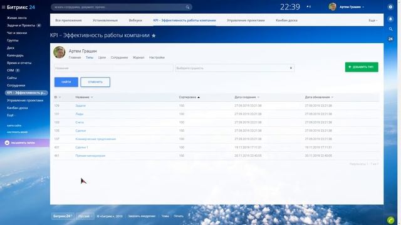Open the Дата создания column dropdown
401x225 pixels.
[x=247, y=97]
